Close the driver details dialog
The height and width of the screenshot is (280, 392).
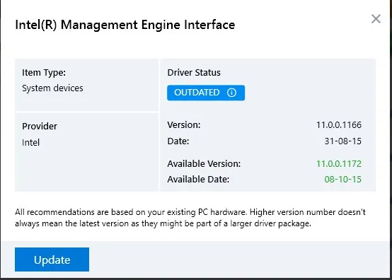tap(376, 18)
